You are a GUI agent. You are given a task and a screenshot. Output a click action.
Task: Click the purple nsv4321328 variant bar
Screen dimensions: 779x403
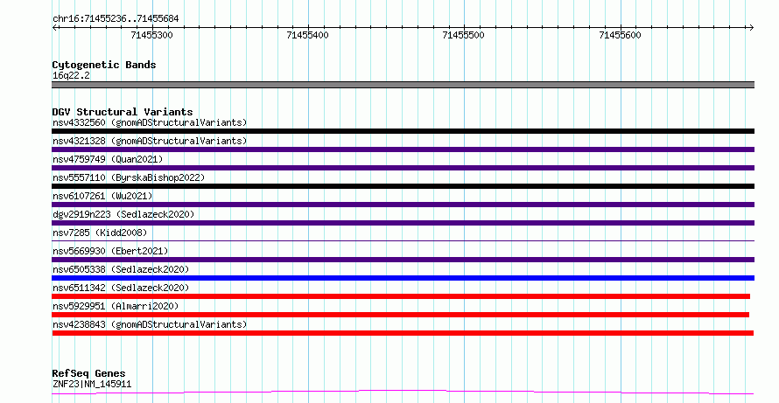coord(403,149)
